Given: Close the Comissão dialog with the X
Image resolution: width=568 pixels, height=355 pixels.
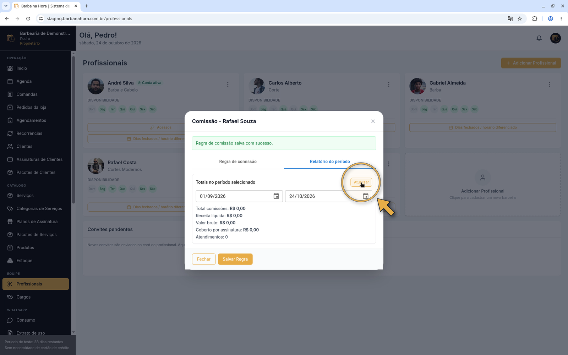Looking at the screenshot, I should tap(373, 121).
